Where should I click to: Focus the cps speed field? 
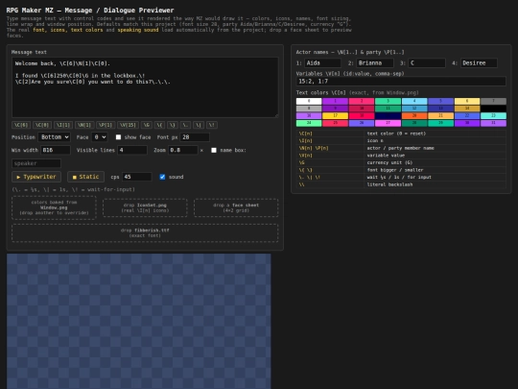click(137, 177)
